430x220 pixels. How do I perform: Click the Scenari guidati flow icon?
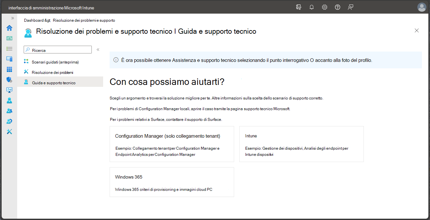[26, 62]
